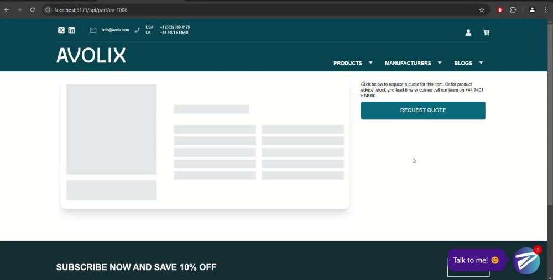Image resolution: width=553 pixels, height=280 pixels.
Task: Click the REQUEST QUOTE button
Action: point(423,110)
